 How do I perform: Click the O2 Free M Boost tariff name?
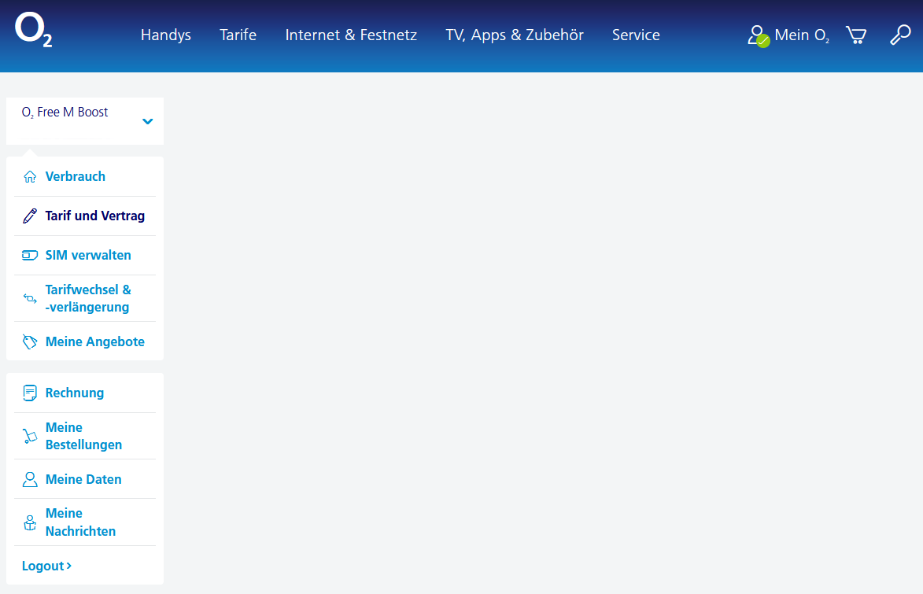coord(65,113)
